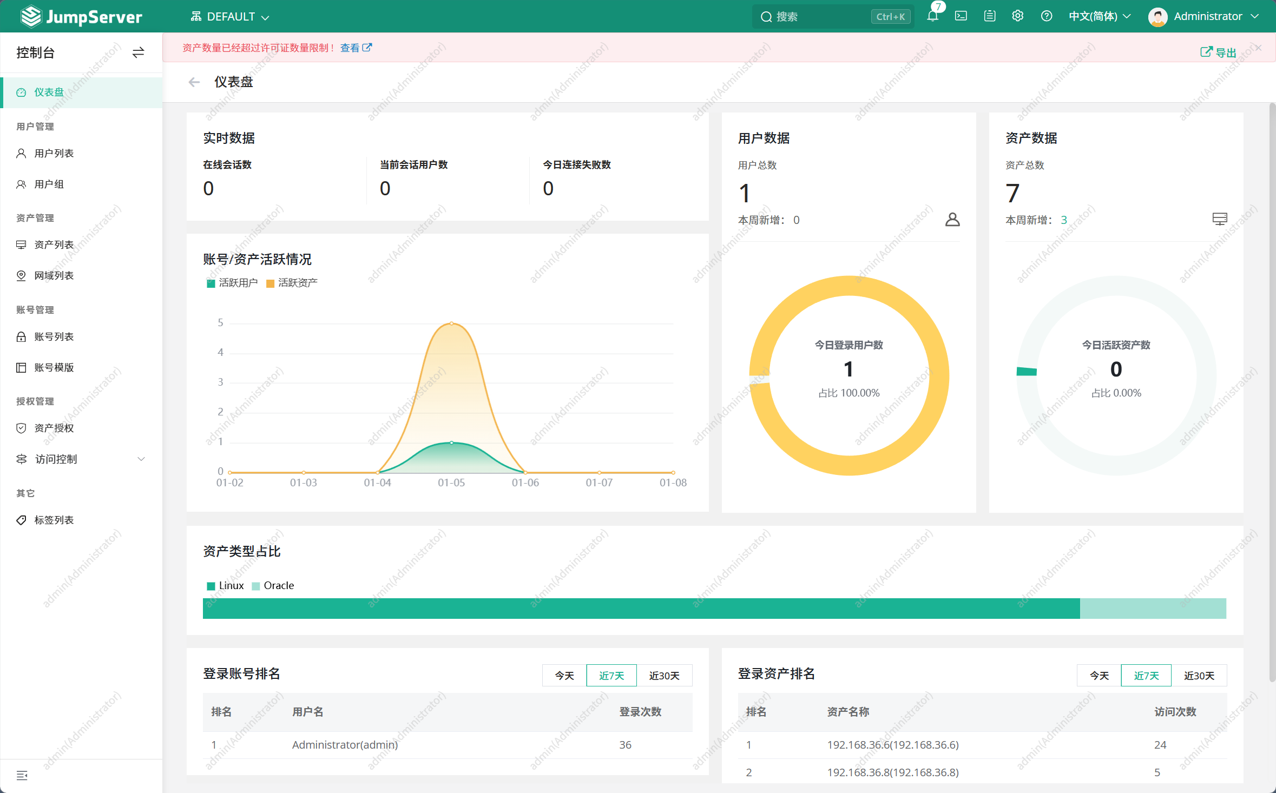Select 近30天 tab in 登录资产排名
The width and height of the screenshot is (1276, 793).
[1199, 676]
